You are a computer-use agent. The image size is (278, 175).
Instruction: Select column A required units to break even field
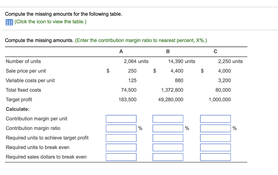pyautogui.click(x=121, y=147)
